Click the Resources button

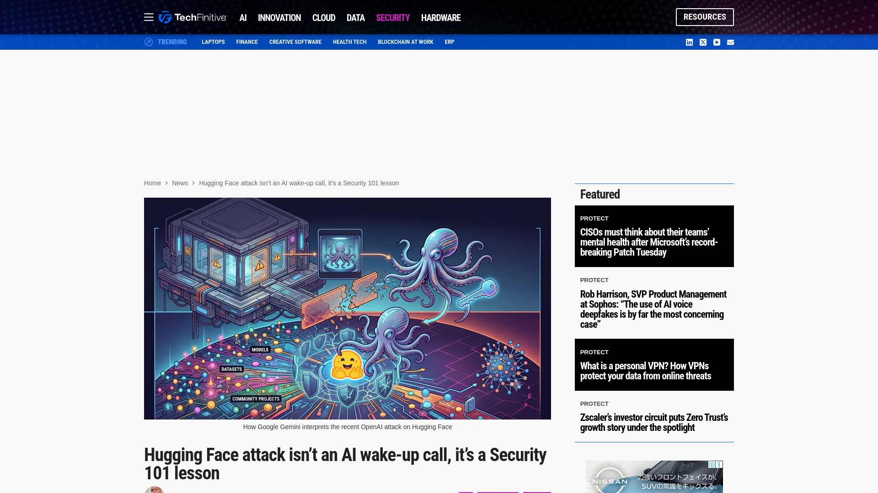click(705, 17)
